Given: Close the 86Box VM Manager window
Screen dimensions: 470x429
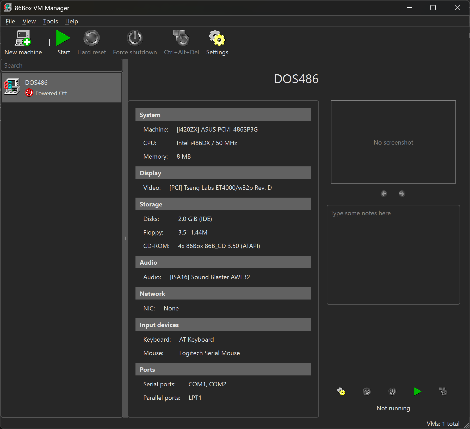Looking at the screenshot, I should [457, 8].
